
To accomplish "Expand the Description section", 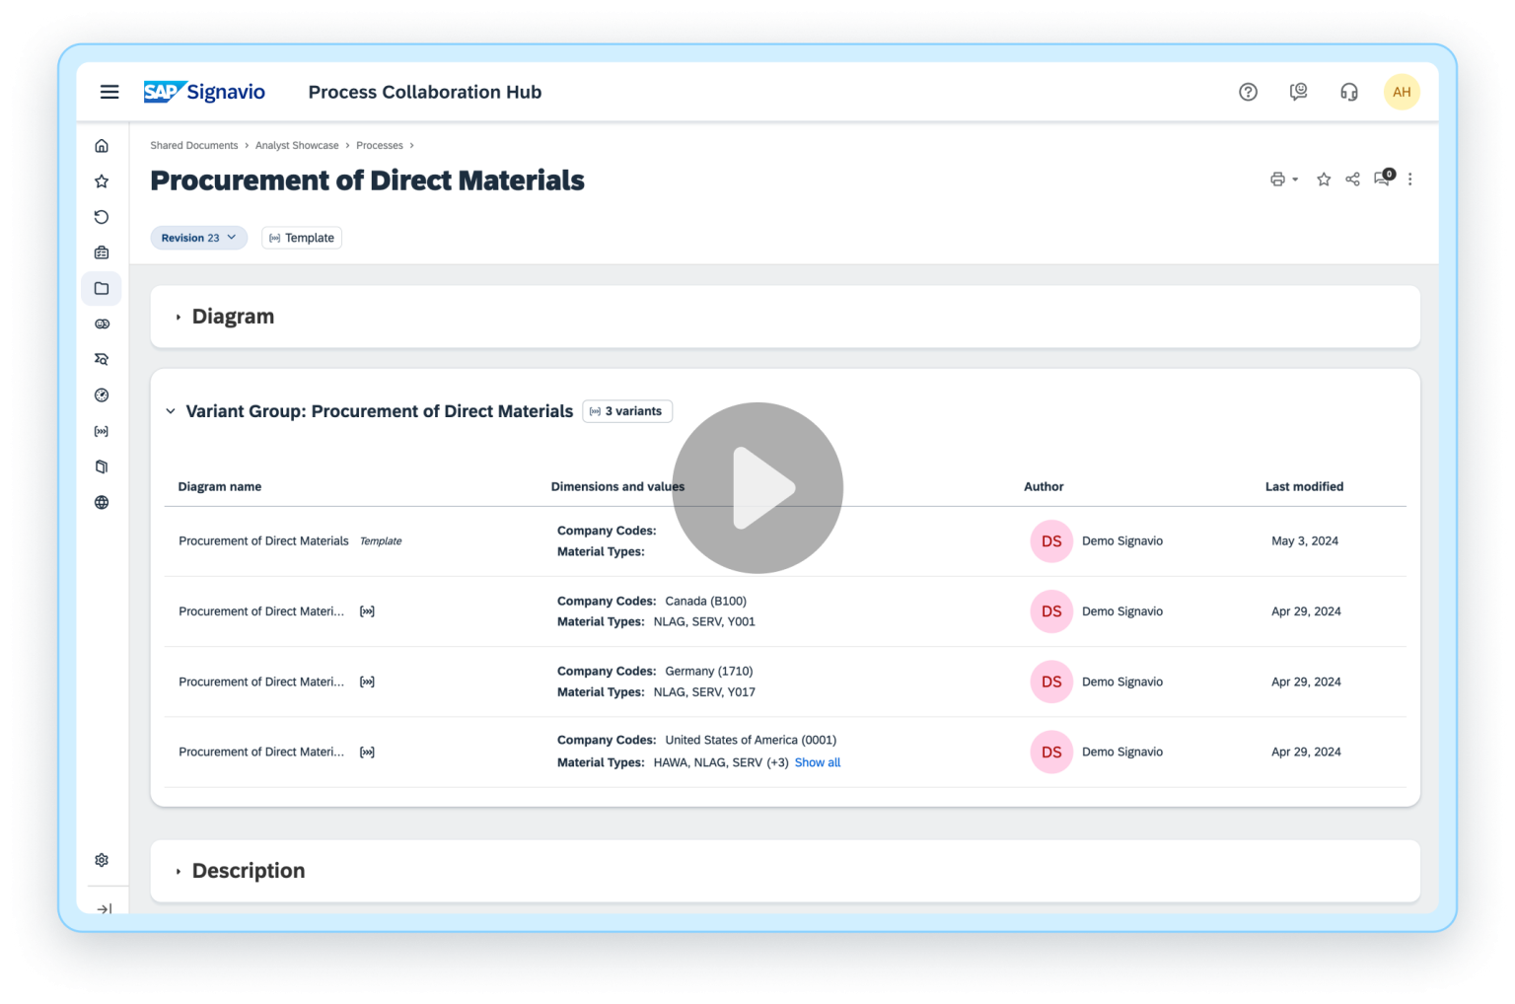I will [x=179, y=871].
